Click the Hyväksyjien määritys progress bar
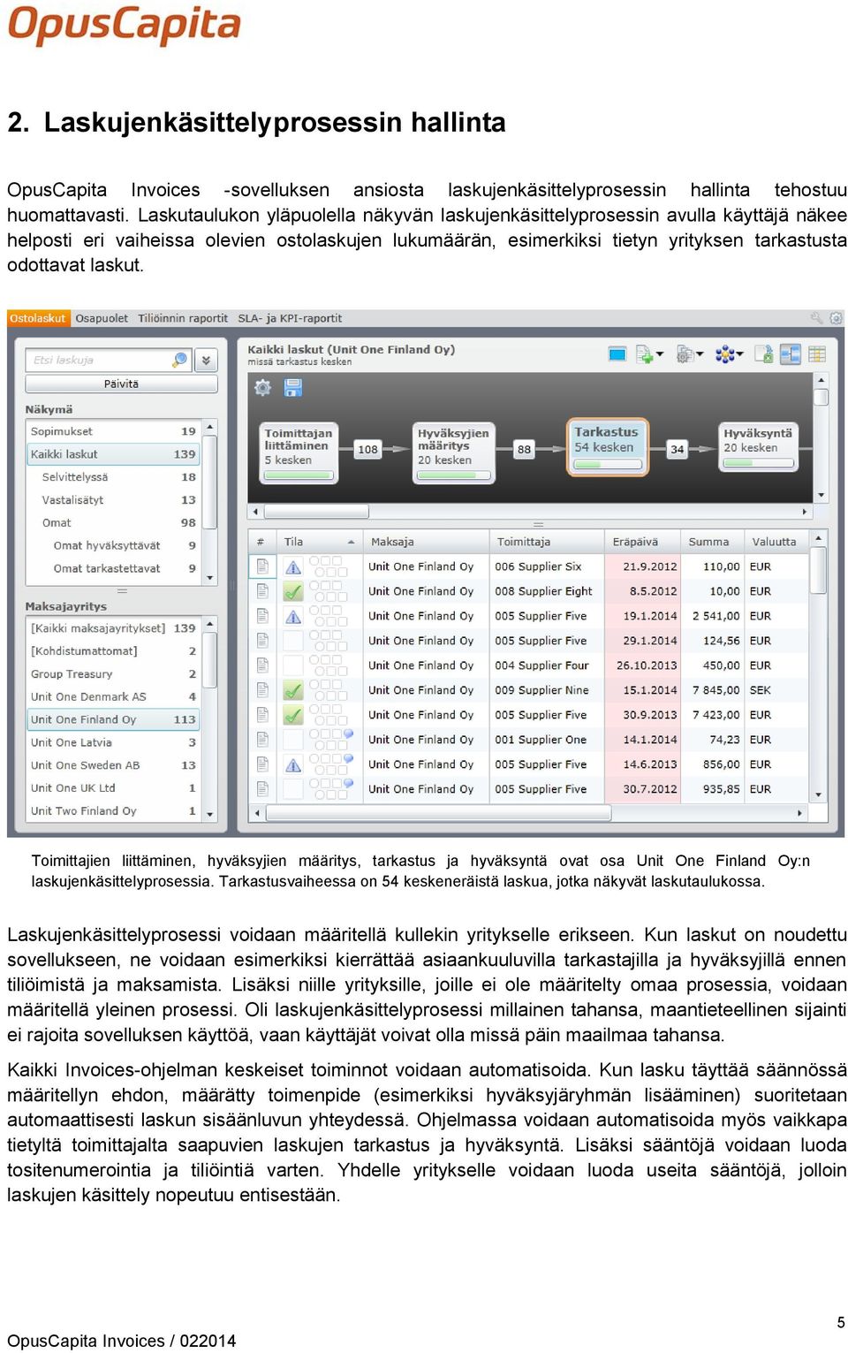848x1353 pixels. 454,475
